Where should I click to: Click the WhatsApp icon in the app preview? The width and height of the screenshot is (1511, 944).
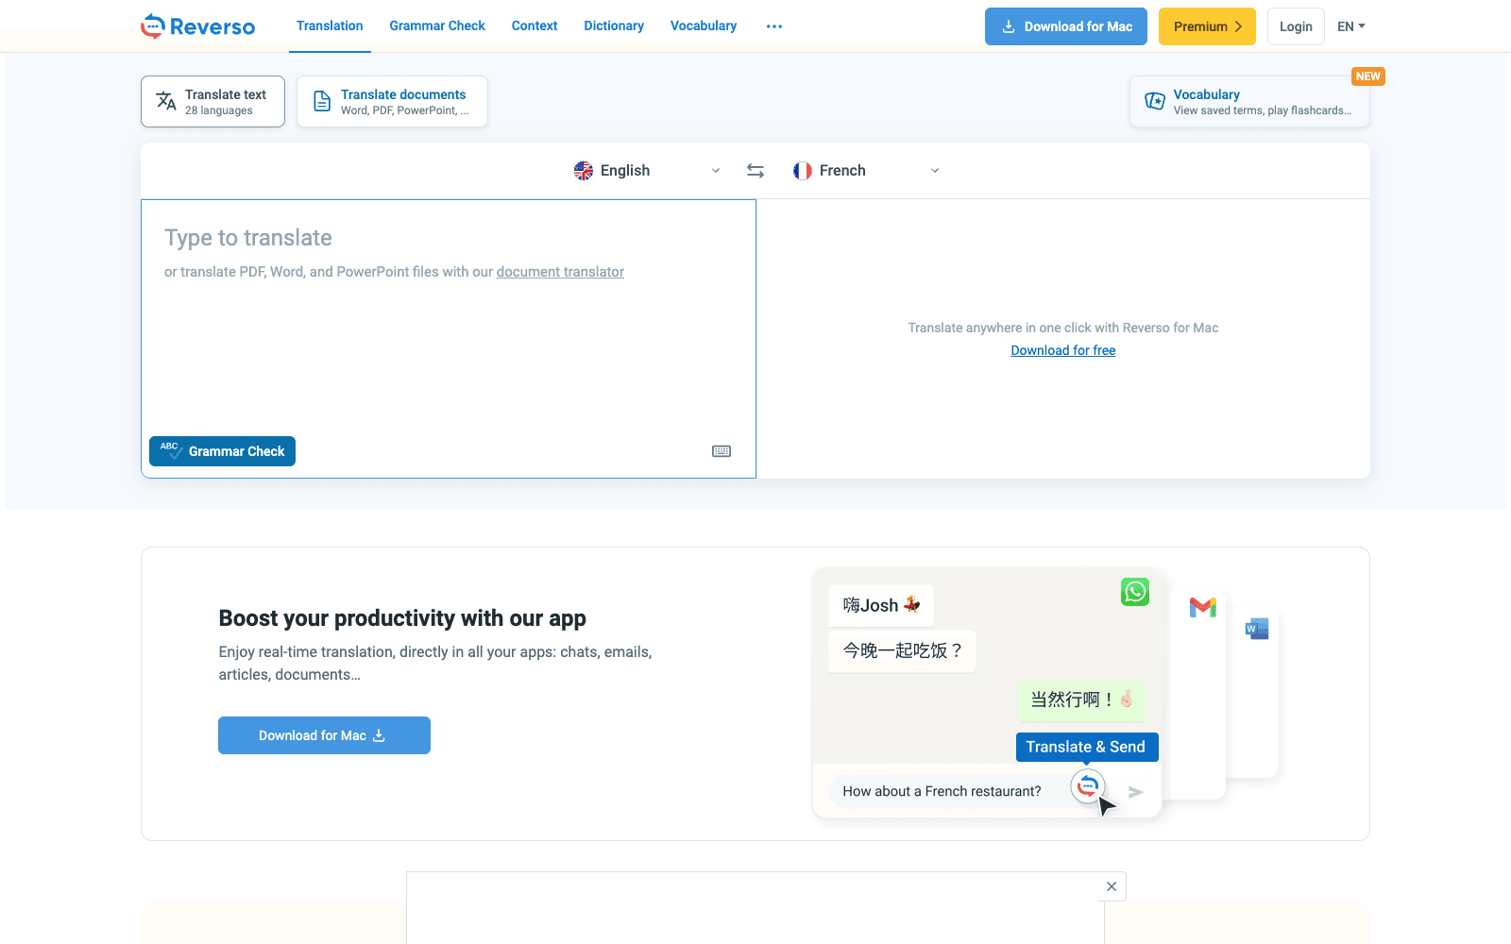tap(1135, 592)
